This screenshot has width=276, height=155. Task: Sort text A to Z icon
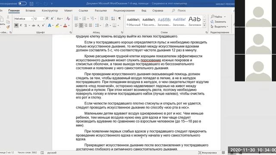click(113, 19)
